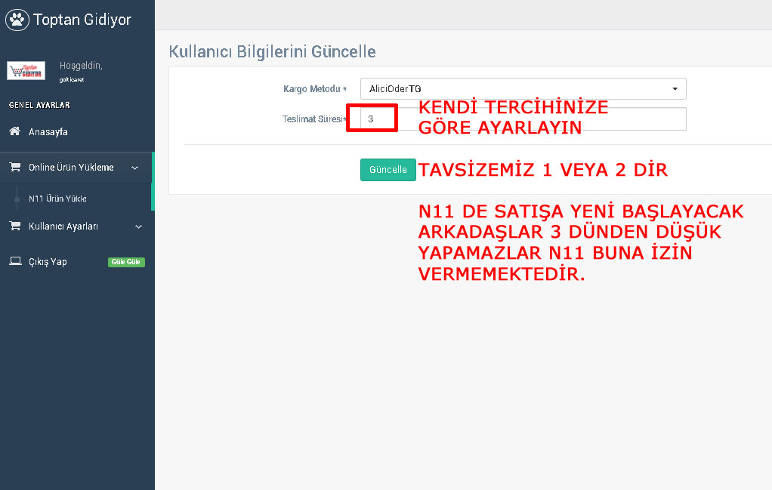Select the Online Ürün Yükleme menu label
The width and height of the screenshot is (772, 490).
point(71,168)
